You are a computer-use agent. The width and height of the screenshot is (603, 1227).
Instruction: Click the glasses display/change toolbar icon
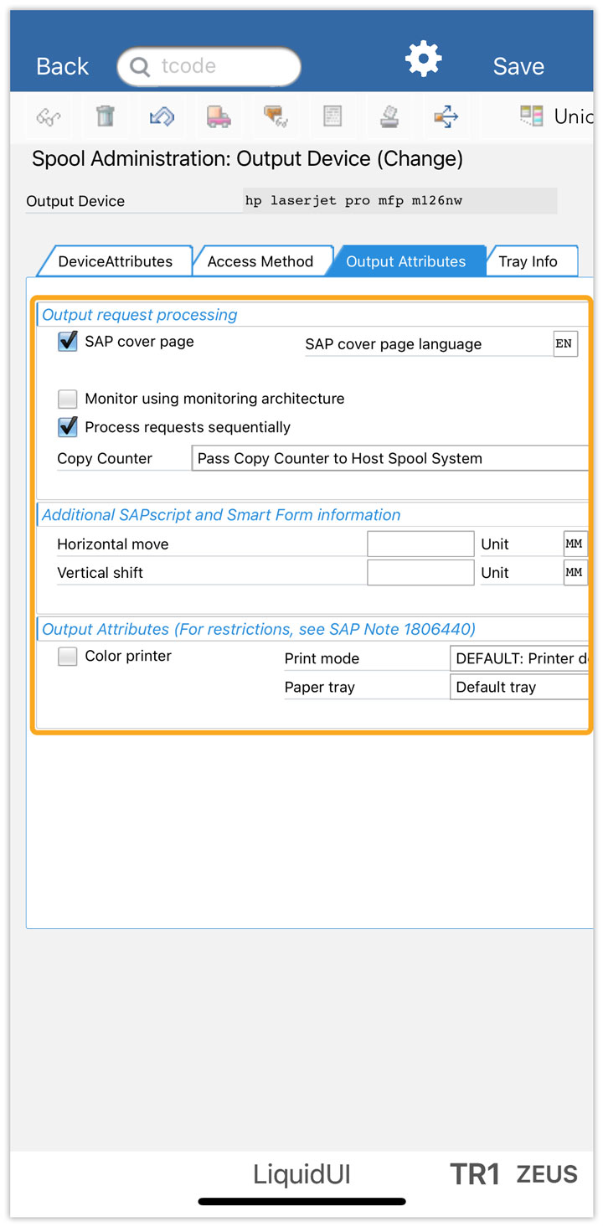tap(49, 116)
